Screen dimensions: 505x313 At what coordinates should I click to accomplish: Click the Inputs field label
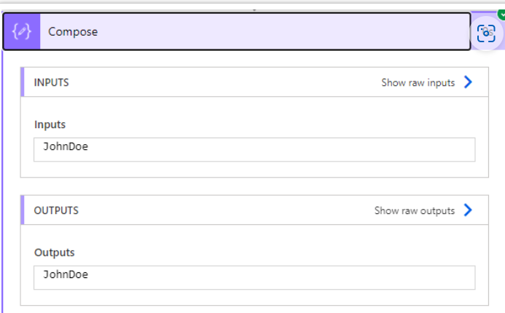coord(50,124)
